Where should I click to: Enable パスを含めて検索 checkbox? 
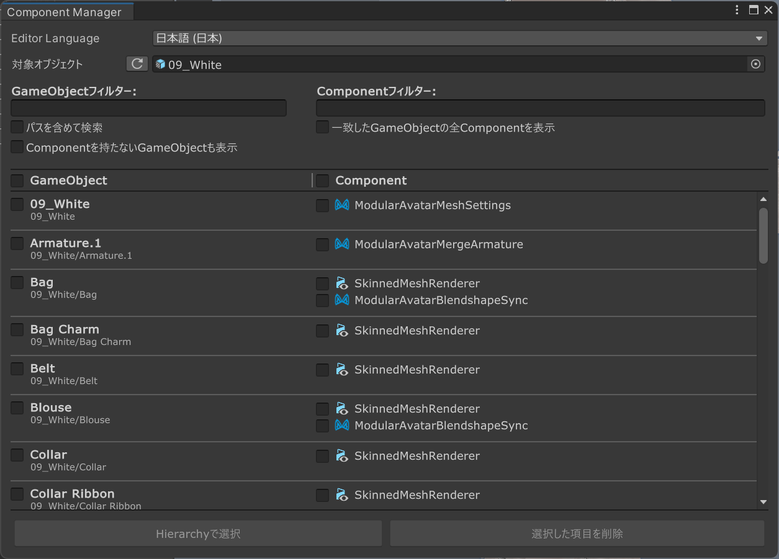pos(17,127)
